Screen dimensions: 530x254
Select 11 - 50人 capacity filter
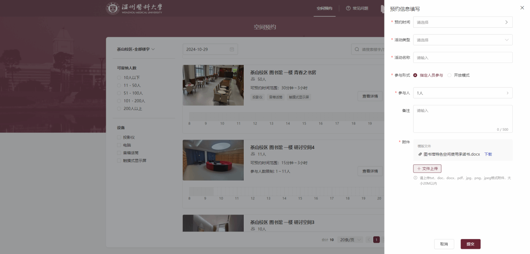(x=129, y=85)
